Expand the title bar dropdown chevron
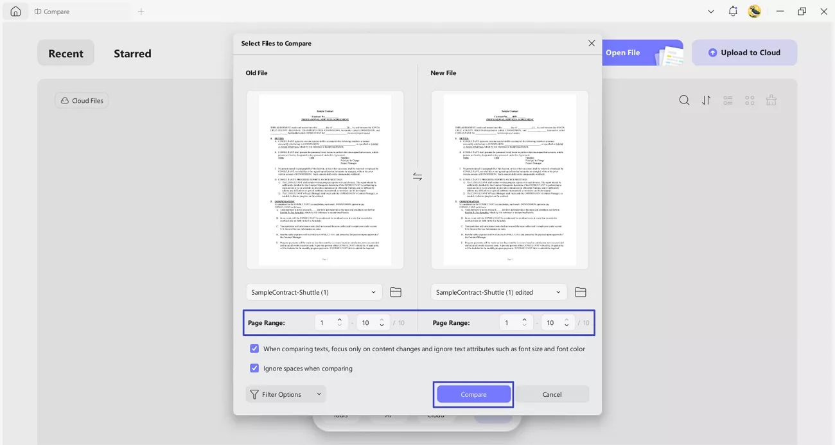 point(711,12)
